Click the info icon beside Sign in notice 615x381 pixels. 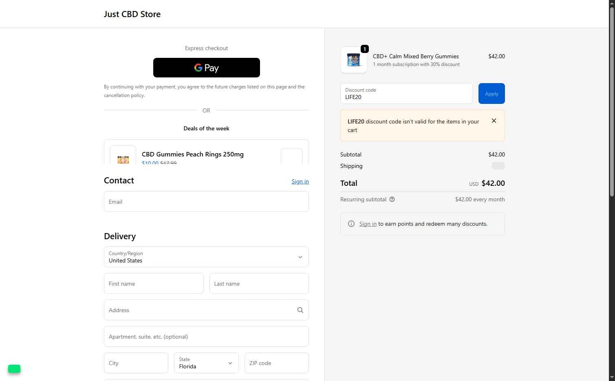(x=351, y=224)
